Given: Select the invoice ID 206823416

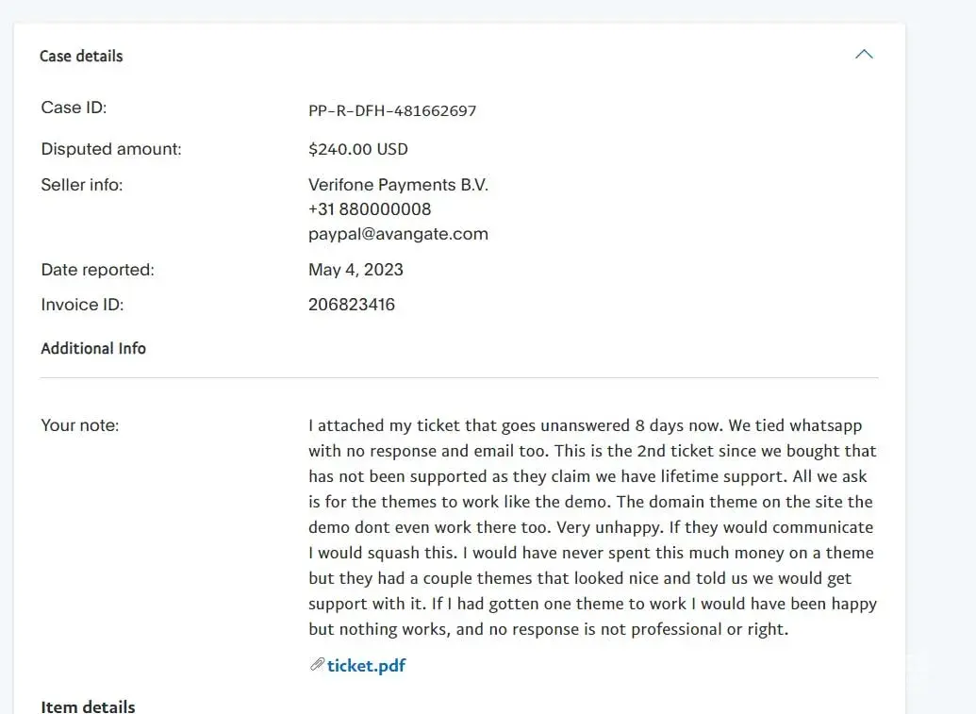Looking at the screenshot, I should tap(352, 305).
